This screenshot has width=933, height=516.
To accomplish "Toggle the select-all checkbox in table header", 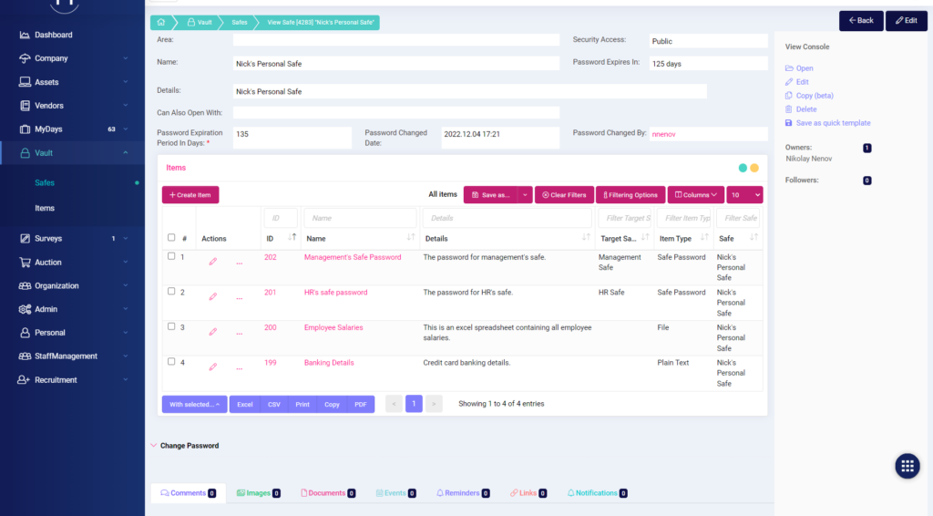I will click(171, 238).
